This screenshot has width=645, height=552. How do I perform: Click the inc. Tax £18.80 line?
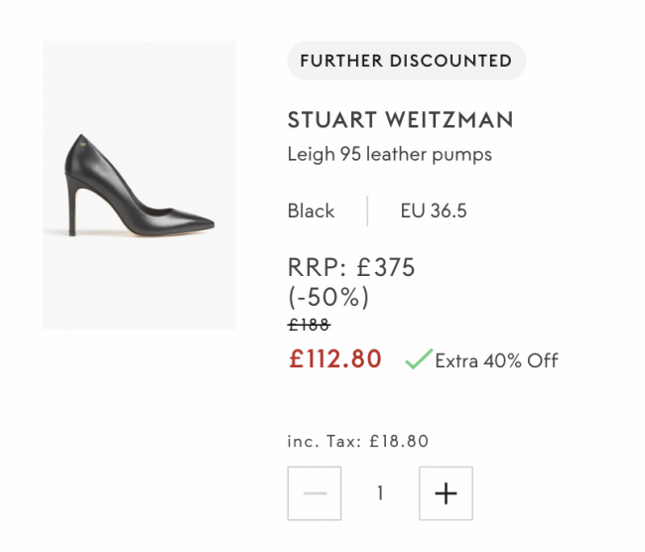tap(358, 441)
